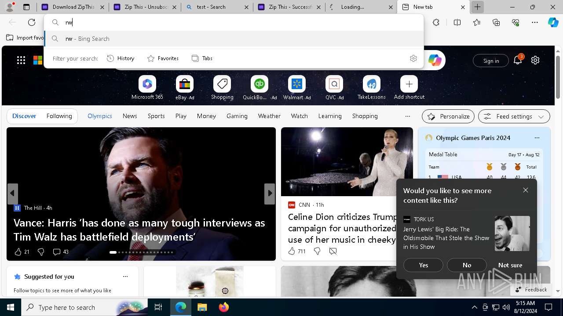Open Jerry Lewis article thumbnail
The width and height of the screenshot is (563, 316).
(x=512, y=233)
